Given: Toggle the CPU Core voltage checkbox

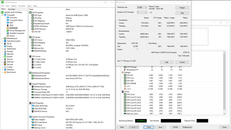Looking at the screenshot, I should click(x=125, y=78).
